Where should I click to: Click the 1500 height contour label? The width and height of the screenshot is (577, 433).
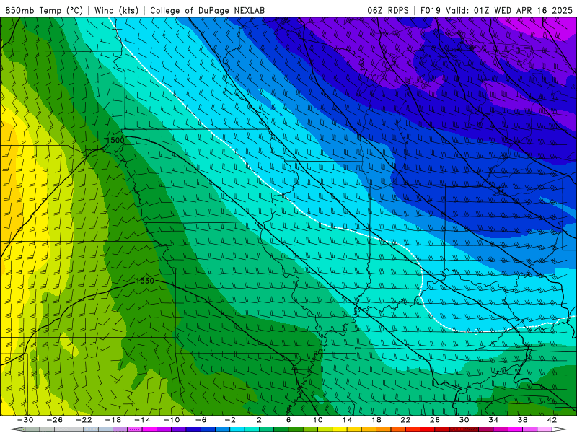tap(115, 140)
